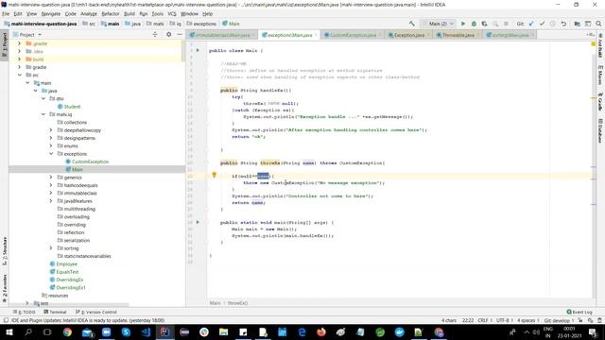Open the Event Log
605x340 pixels.
click(x=579, y=312)
